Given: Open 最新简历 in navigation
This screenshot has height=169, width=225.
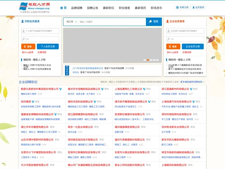Looking at the screenshot, I should pos(141,8).
